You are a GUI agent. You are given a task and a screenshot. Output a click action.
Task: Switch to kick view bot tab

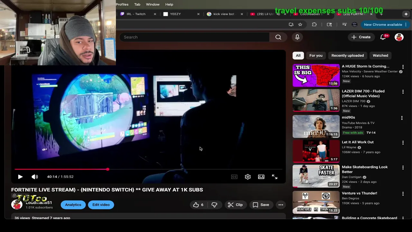pos(224,14)
